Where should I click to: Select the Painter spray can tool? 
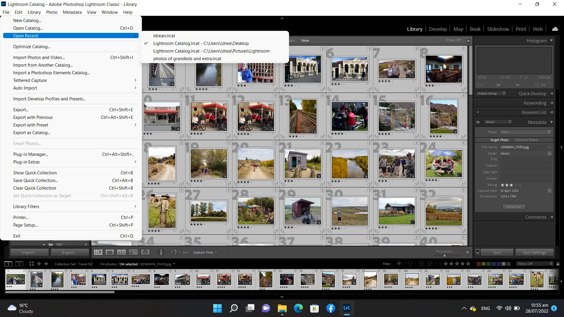(x=161, y=252)
